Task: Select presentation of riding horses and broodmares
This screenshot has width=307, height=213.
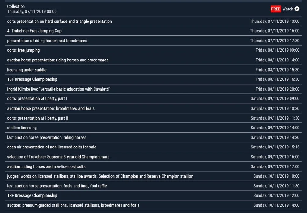Action: (x=153, y=41)
